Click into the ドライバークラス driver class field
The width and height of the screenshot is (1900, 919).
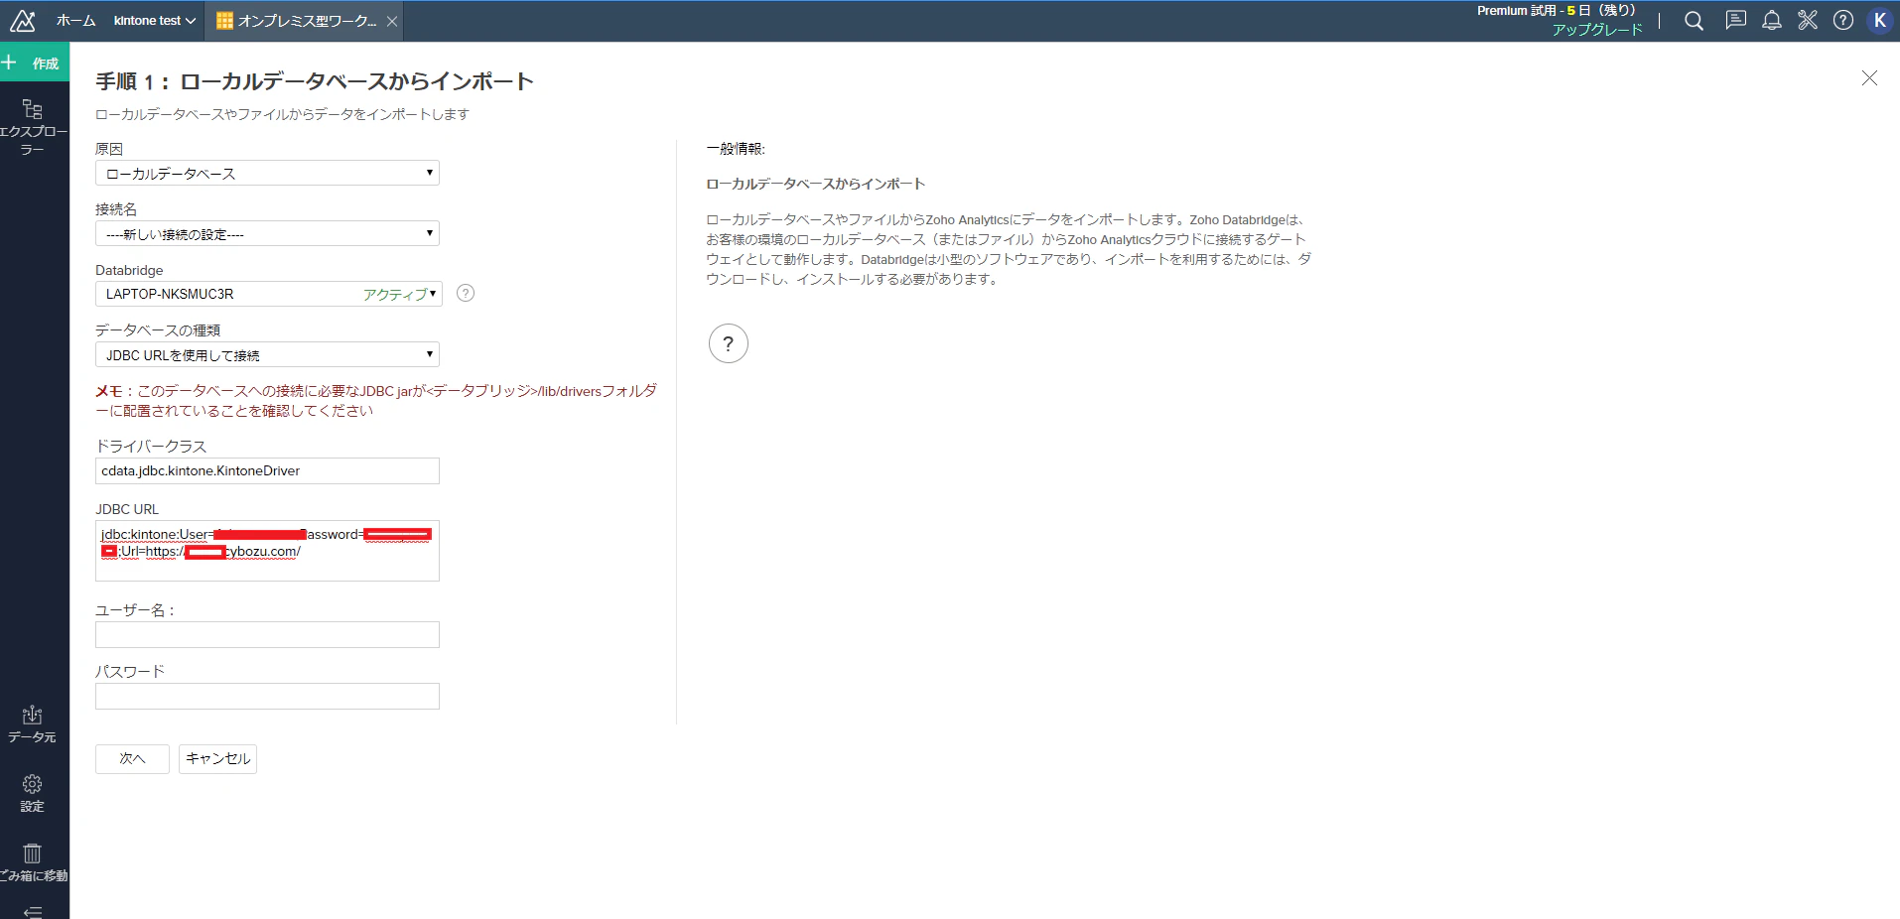pyautogui.click(x=267, y=470)
